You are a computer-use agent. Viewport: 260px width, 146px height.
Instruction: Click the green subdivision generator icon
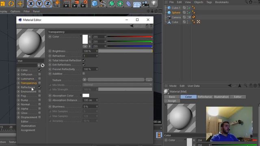click(x=112, y=4)
